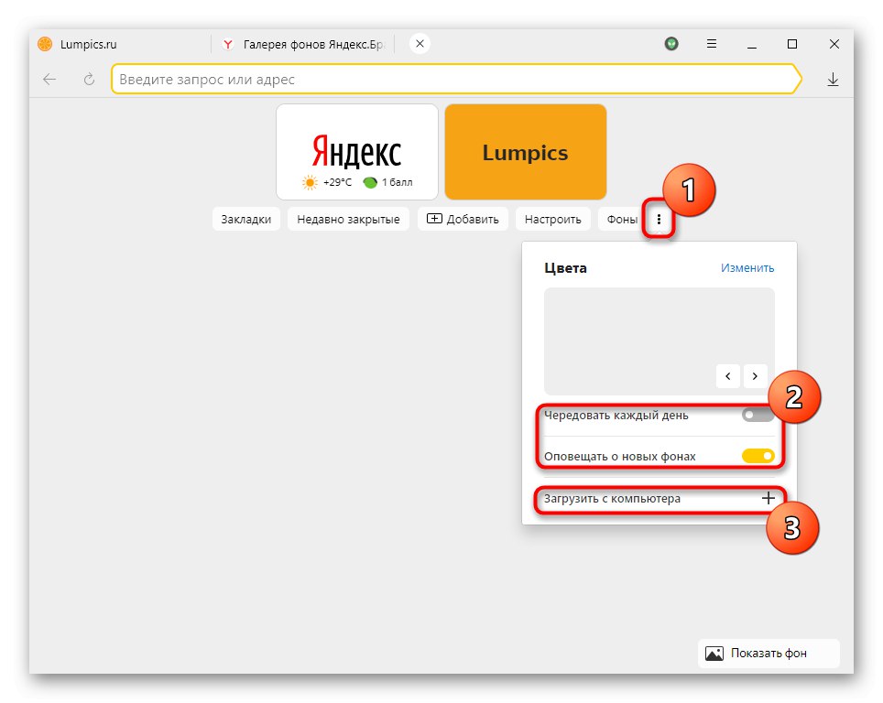Viewport: 883px width, 703px height.
Task: Open downloads via the download arrow icon
Action: pyautogui.click(x=833, y=80)
